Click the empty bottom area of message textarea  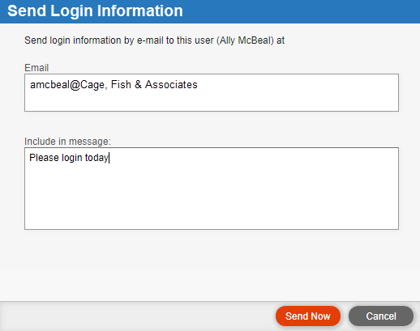point(212,205)
